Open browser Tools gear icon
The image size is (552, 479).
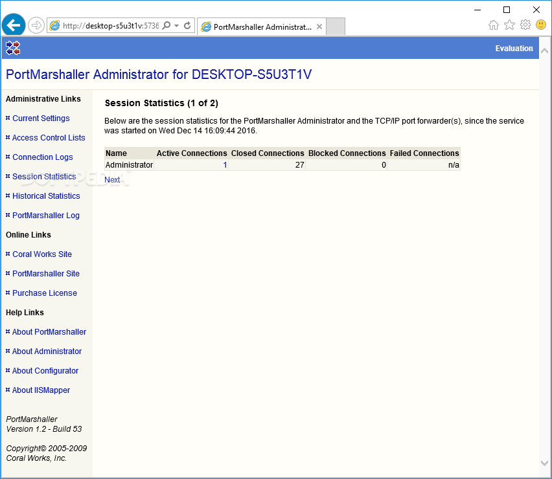click(525, 25)
